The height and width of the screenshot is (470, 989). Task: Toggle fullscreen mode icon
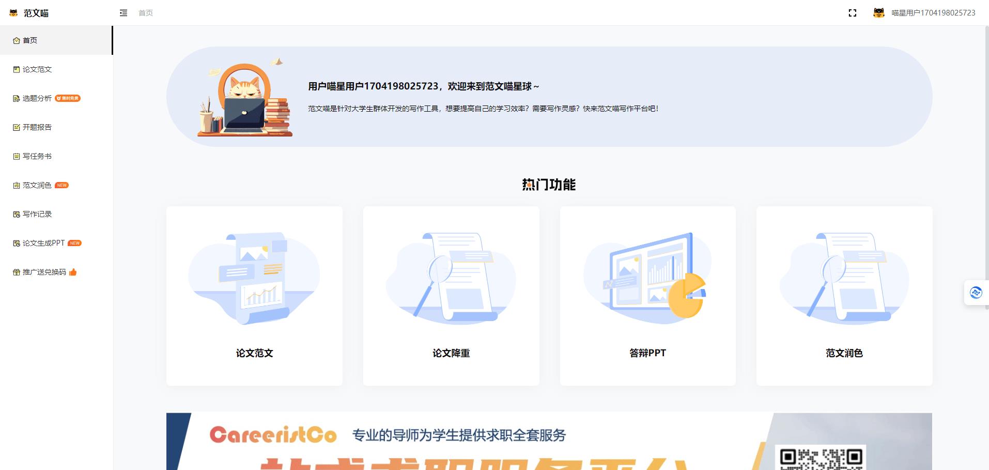click(853, 13)
